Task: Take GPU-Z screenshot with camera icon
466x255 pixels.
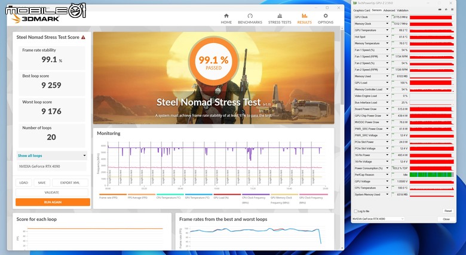Action: pos(440,10)
